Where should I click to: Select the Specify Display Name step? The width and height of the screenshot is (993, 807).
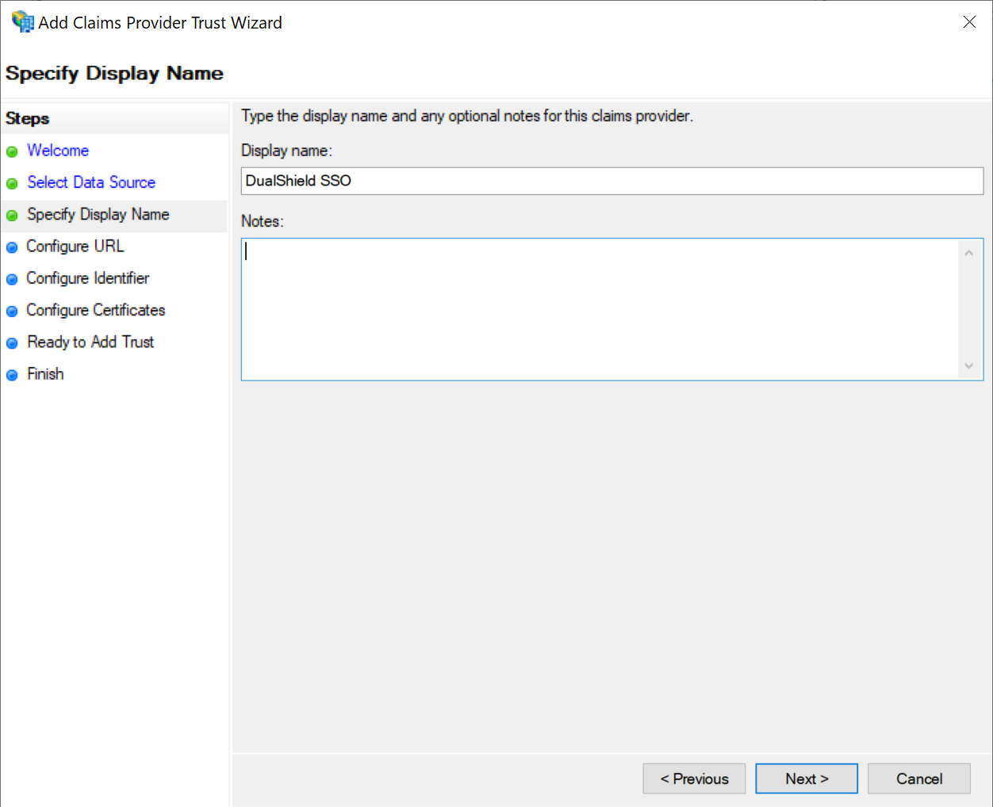click(x=98, y=215)
